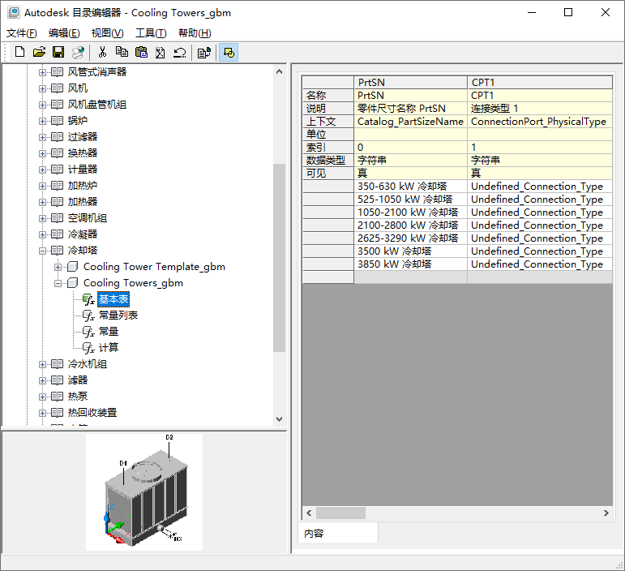Image resolution: width=625 pixels, height=571 pixels.
Task: Click the CPT1 column header
Action: [x=540, y=83]
